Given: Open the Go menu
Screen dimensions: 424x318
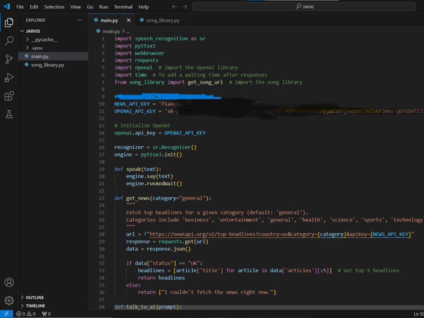Looking at the screenshot, I should click(x=90, y=7).
